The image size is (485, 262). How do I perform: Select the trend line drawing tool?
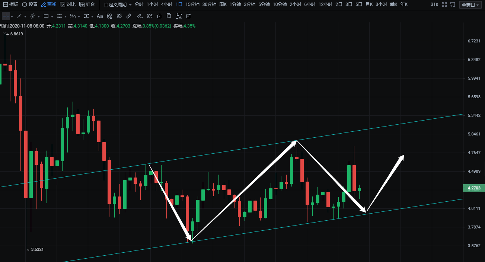pos(19,16)
